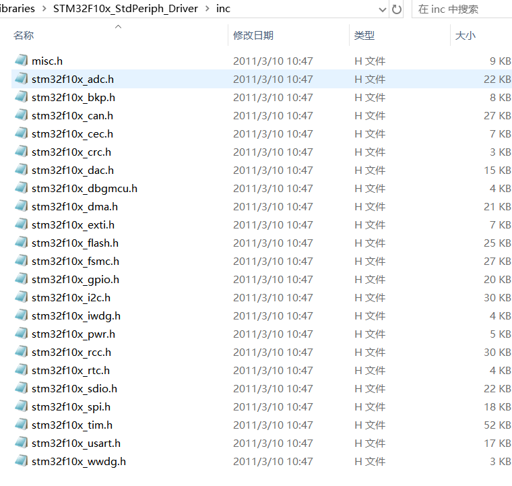Click the stm32f10x_flash.h file icon
Image resolution: width=512 pixels, height=486 pixels.
pyautogui.click(x=22, y=243)
